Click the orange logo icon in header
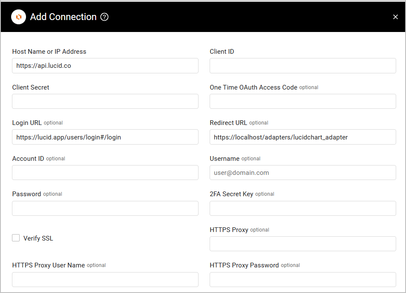The height and width of the screenshot is (293, 406). (x=18, y=17)
